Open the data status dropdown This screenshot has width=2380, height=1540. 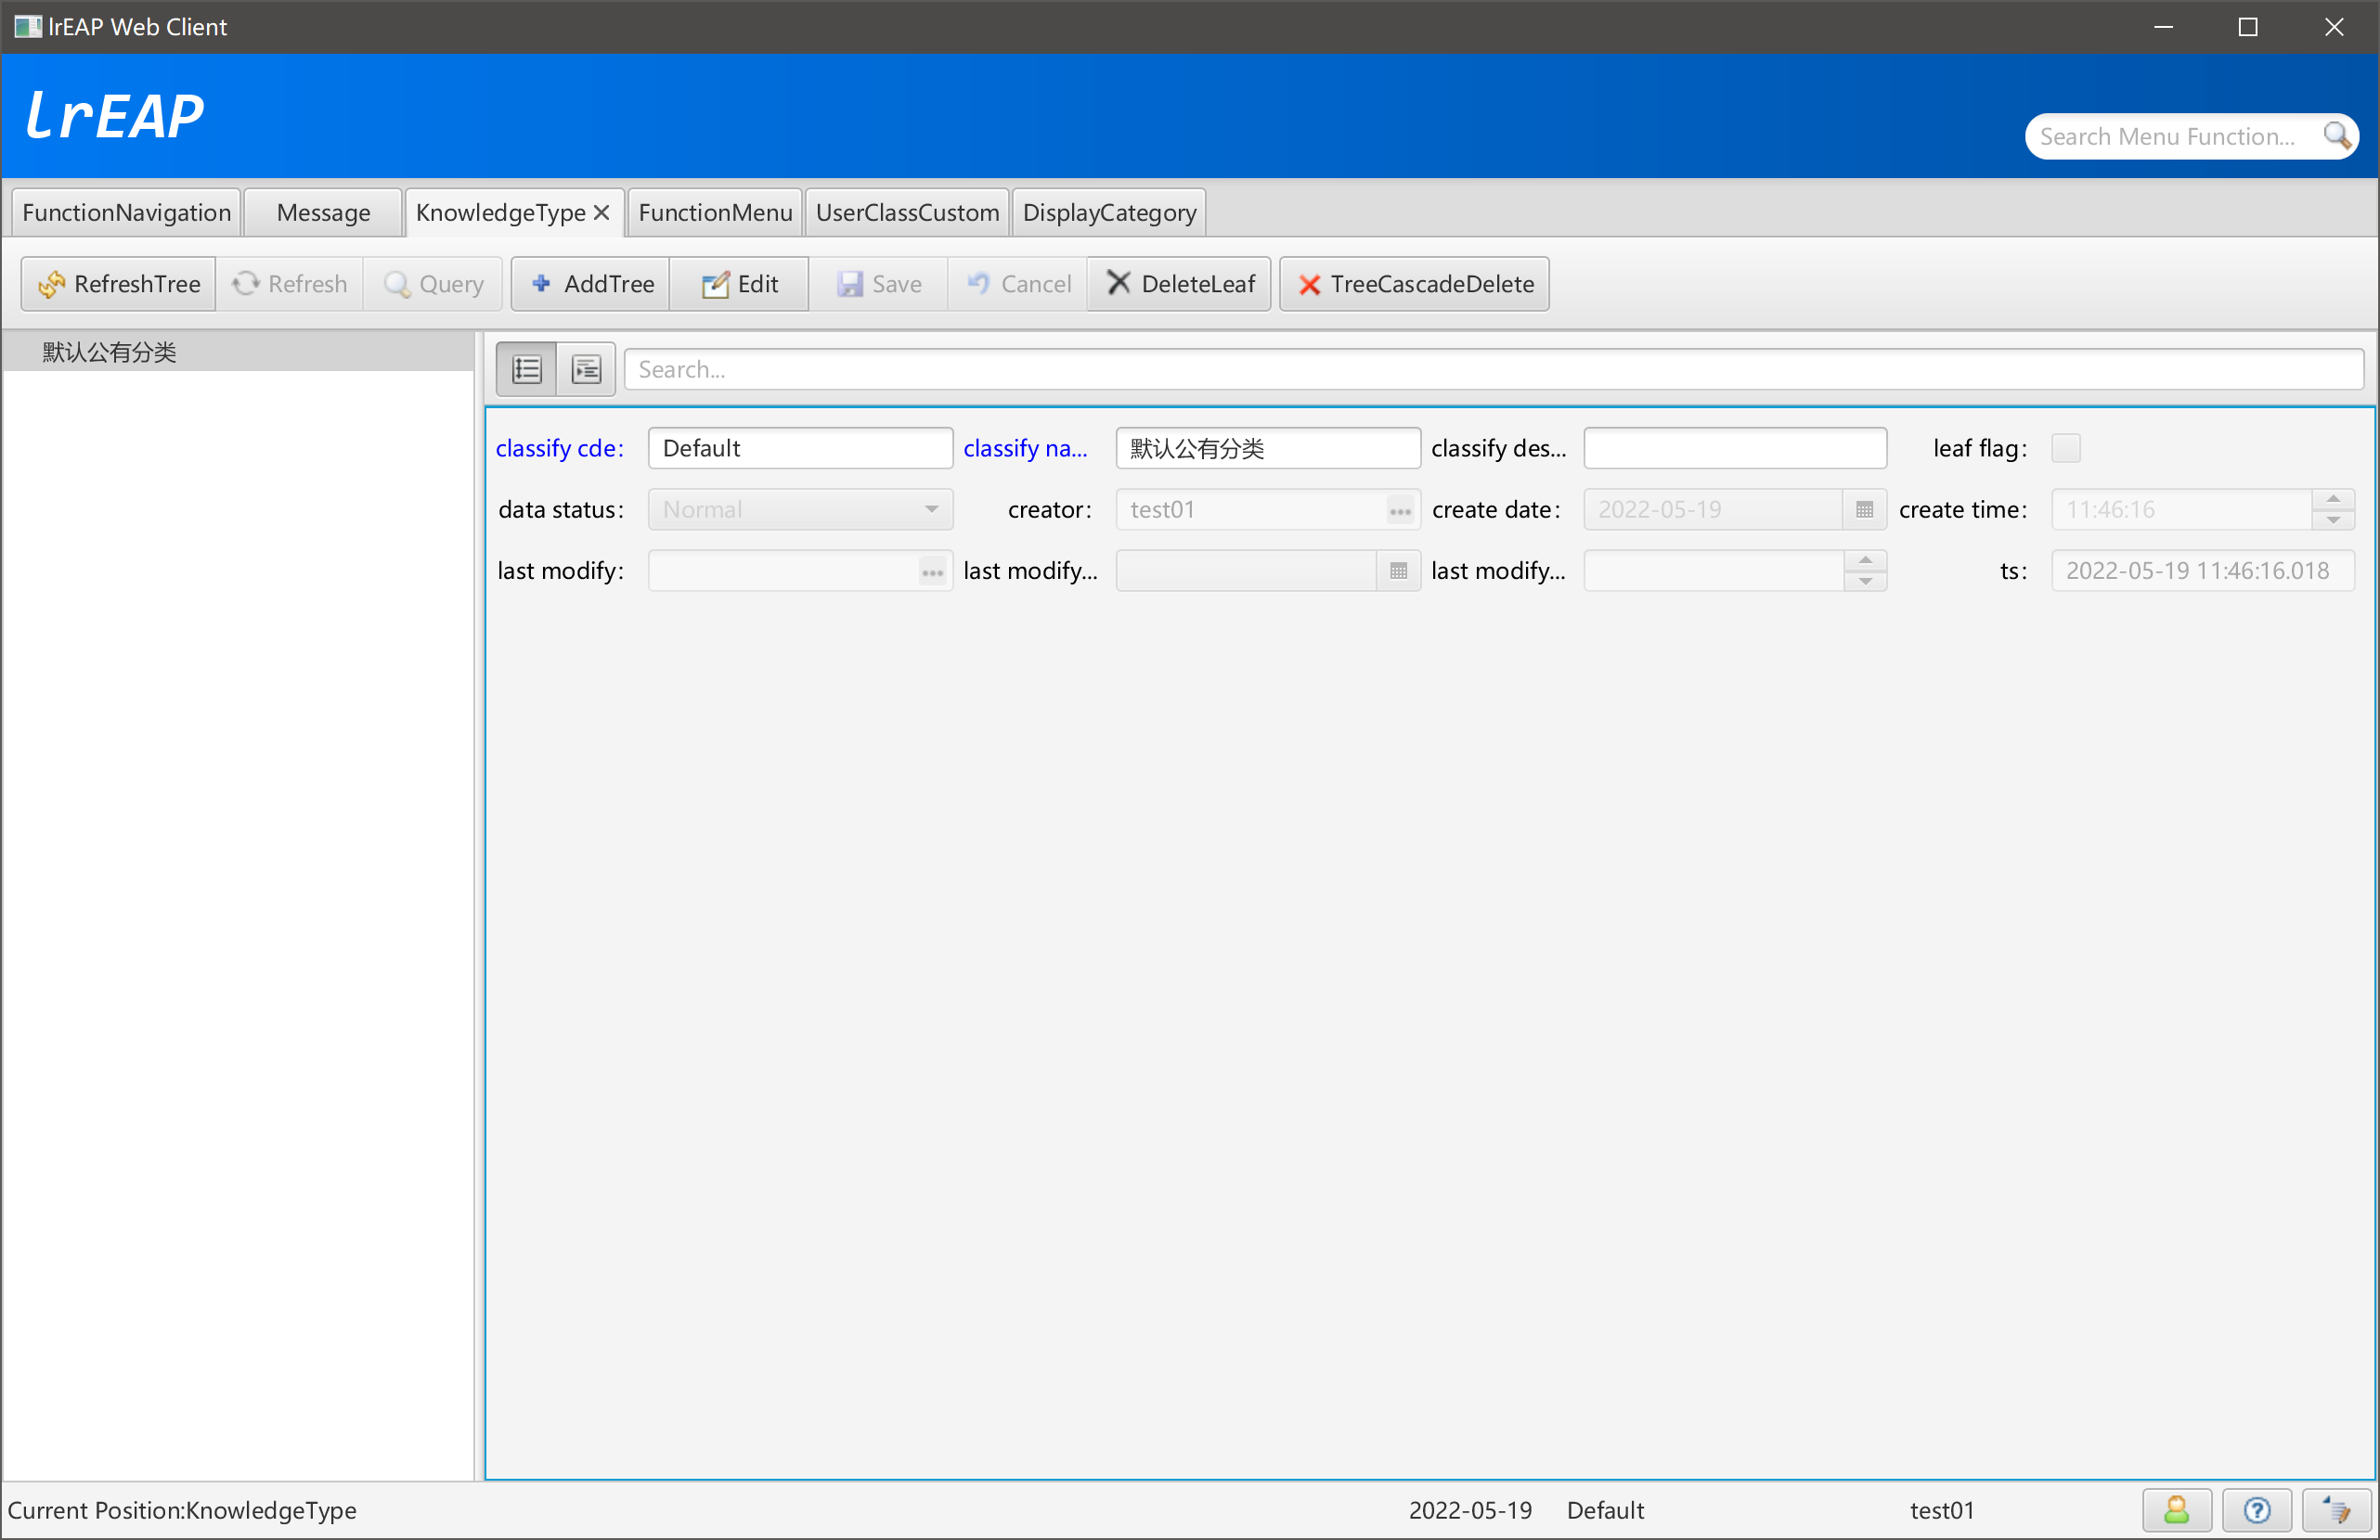800,509
